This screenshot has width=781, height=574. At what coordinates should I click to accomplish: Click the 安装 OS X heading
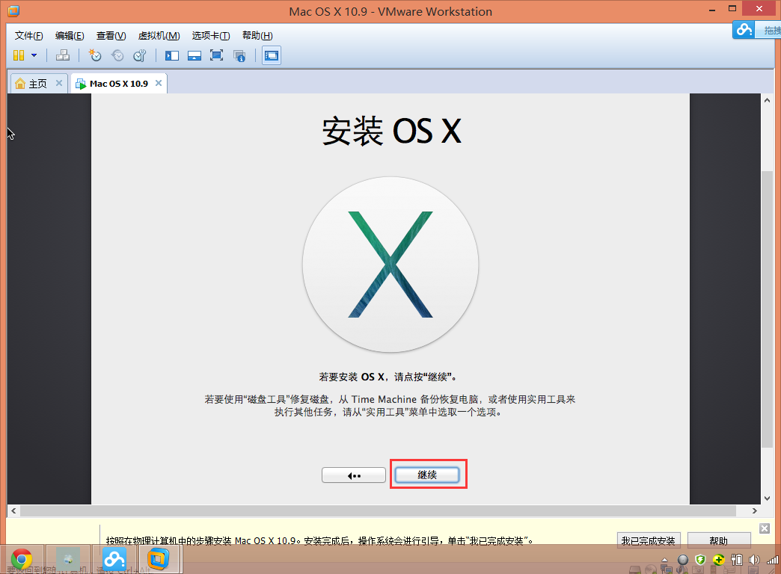click(x=391, y=132)
